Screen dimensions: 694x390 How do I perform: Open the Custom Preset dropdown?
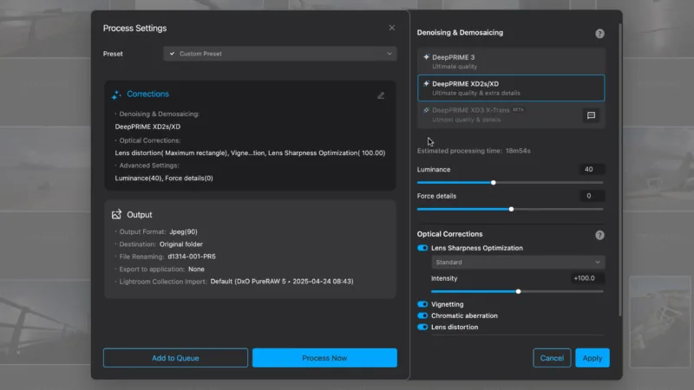tap(279, 54)
